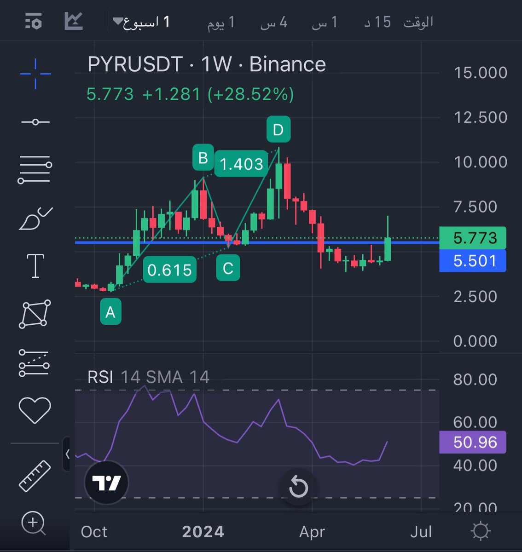The width and height of the screenshot is (522, 552).
Task: Click the 10.000 price axis label
Action: (481, 162)
